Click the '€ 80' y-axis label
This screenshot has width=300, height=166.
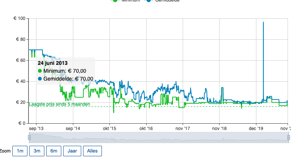point(20,39)
